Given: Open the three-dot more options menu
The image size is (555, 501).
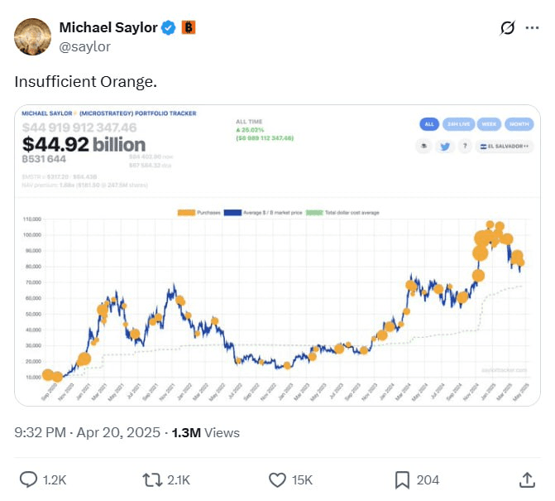Looking at the screenshot, I should pos(531,28).
